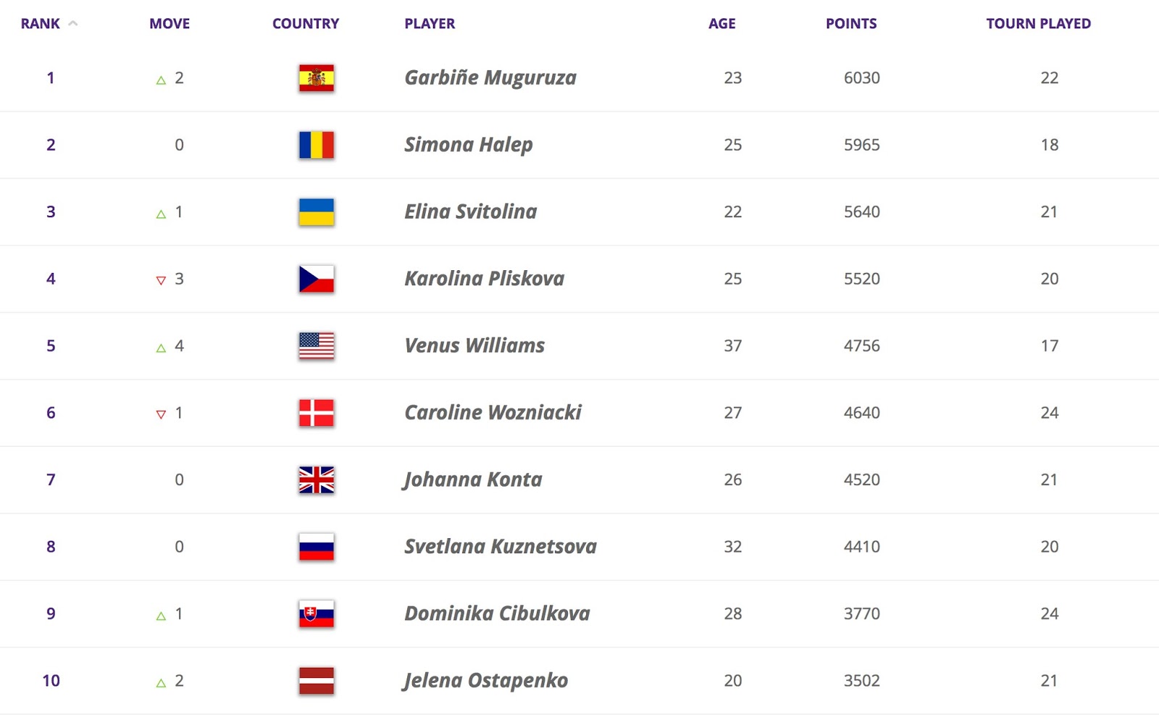Click the Spain flag icon
Viewport: 1159px width, 717px height.
point(317,78)
